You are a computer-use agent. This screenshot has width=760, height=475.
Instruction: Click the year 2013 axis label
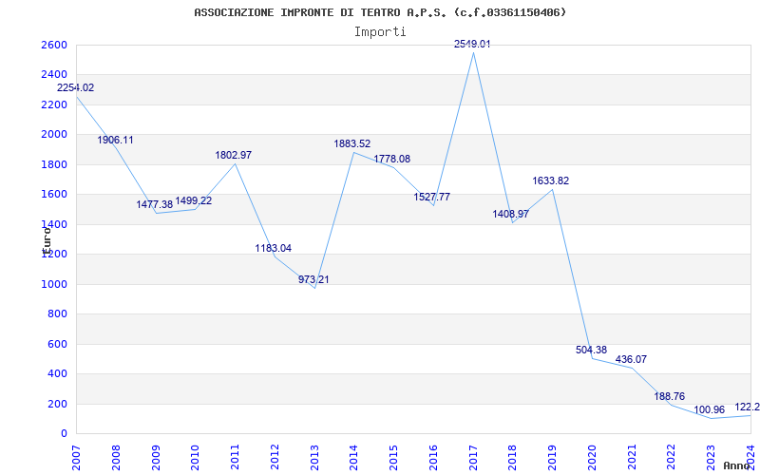pyautogui.click(x=314, y=458)
